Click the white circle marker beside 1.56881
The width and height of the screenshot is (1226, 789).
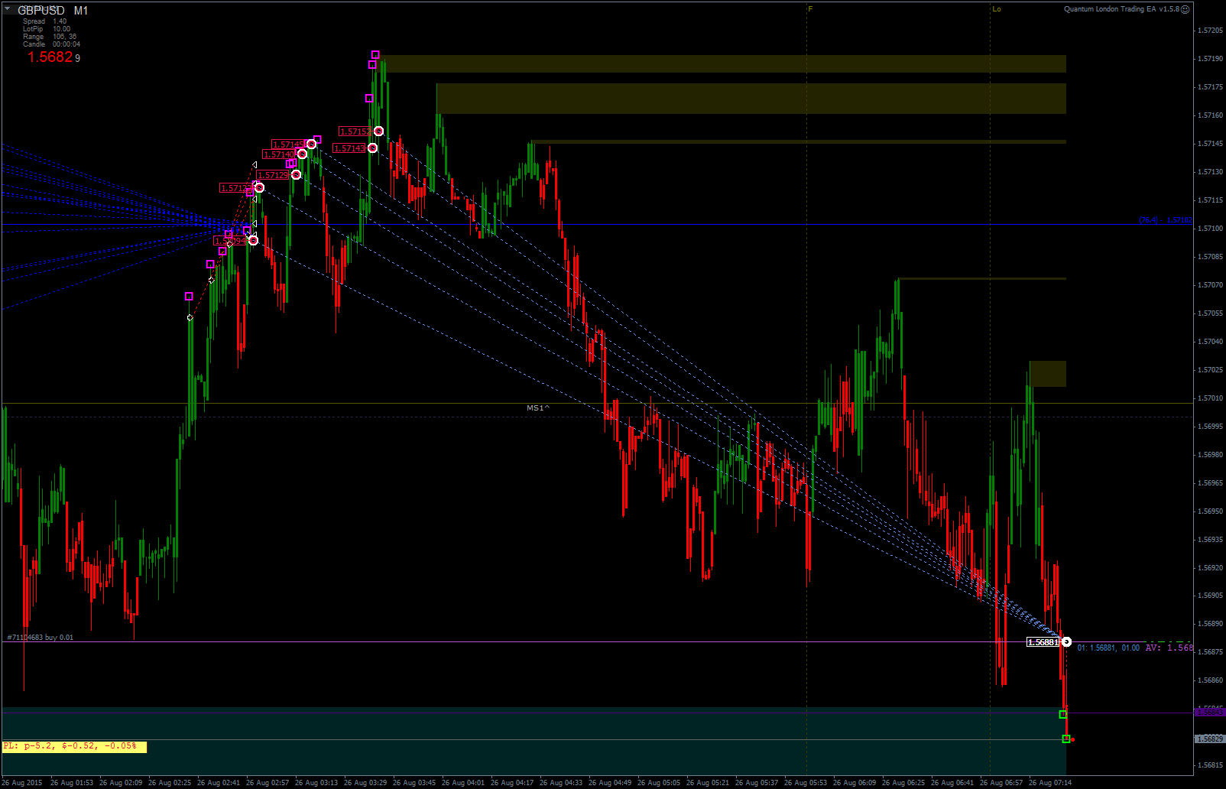pos(1066,642)
